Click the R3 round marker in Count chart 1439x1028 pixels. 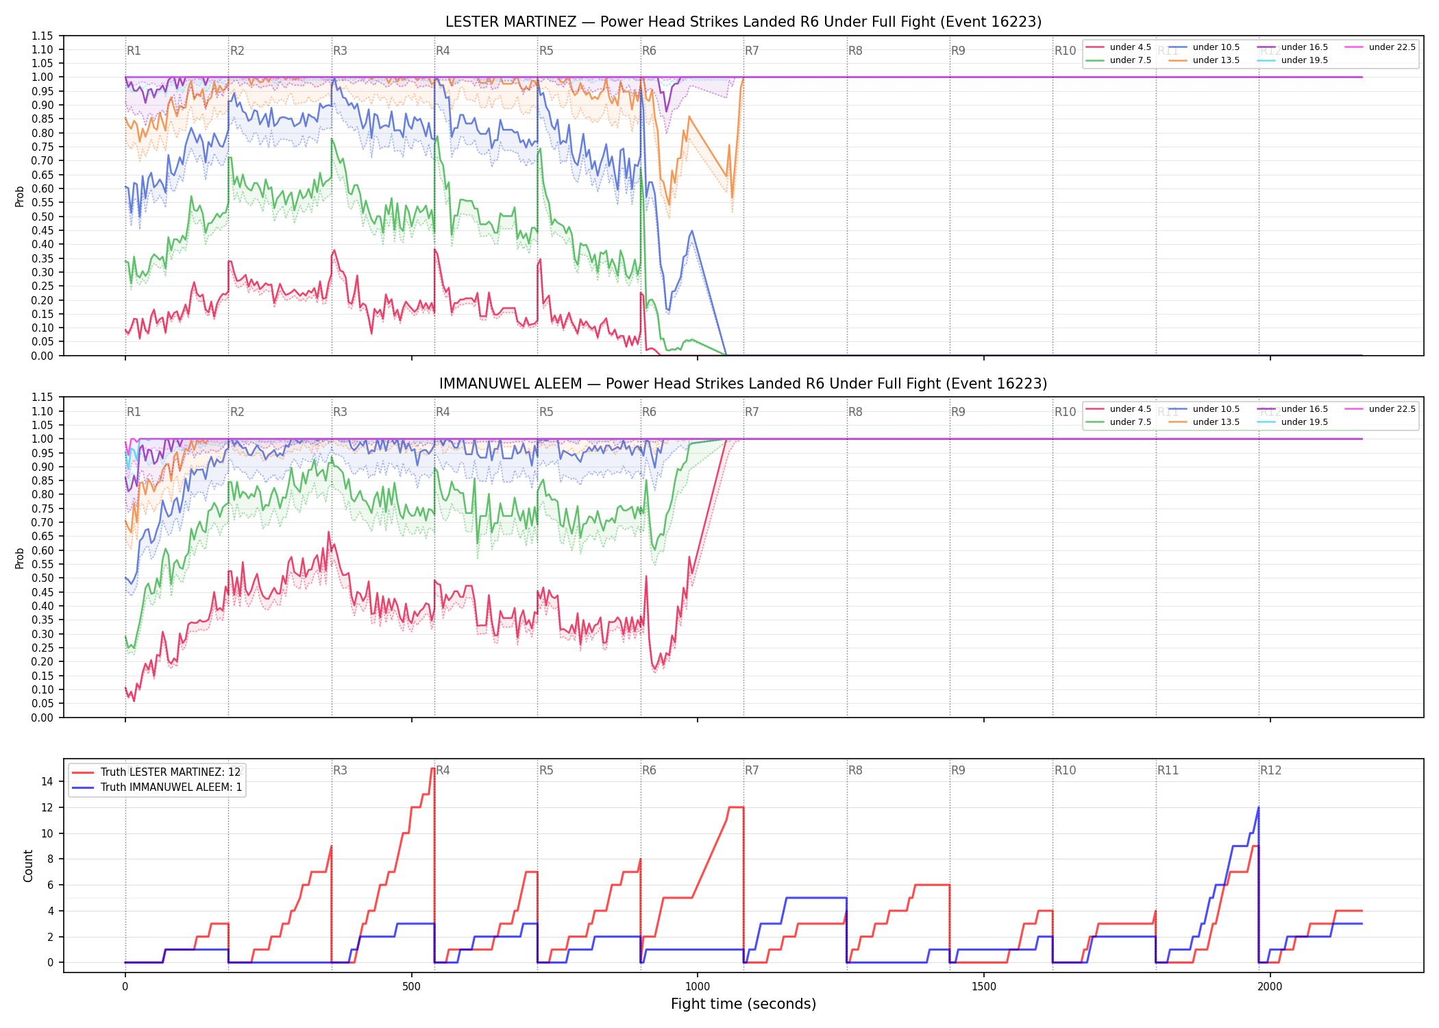[340, 770]
